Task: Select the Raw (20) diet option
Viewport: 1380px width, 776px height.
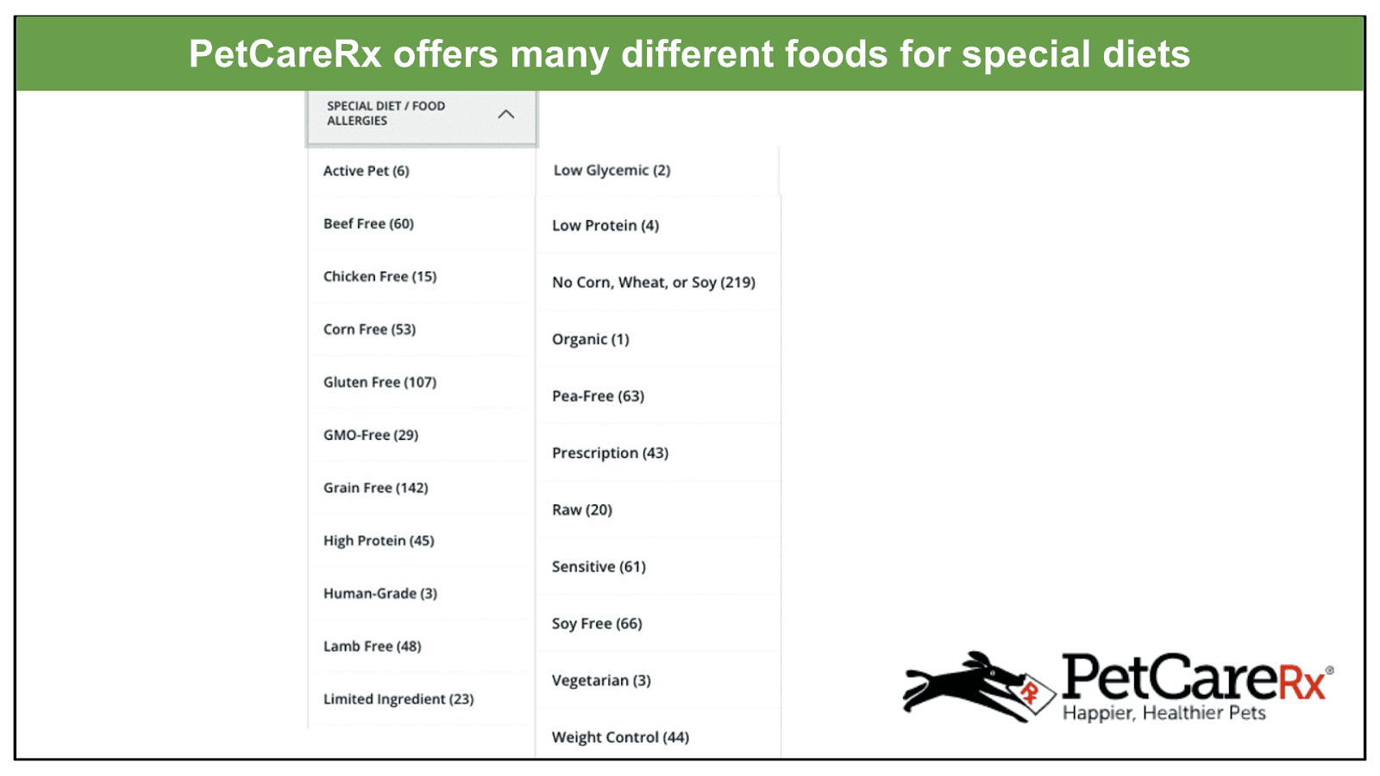Action: [582, 510]
